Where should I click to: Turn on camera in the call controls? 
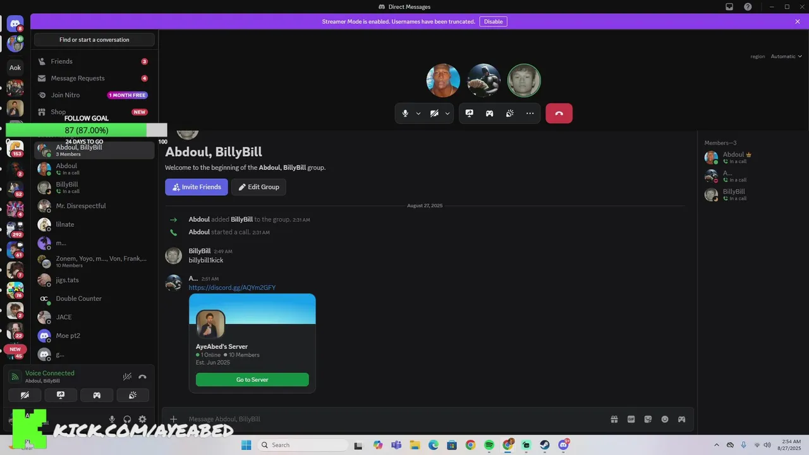[x=434, y=113]
